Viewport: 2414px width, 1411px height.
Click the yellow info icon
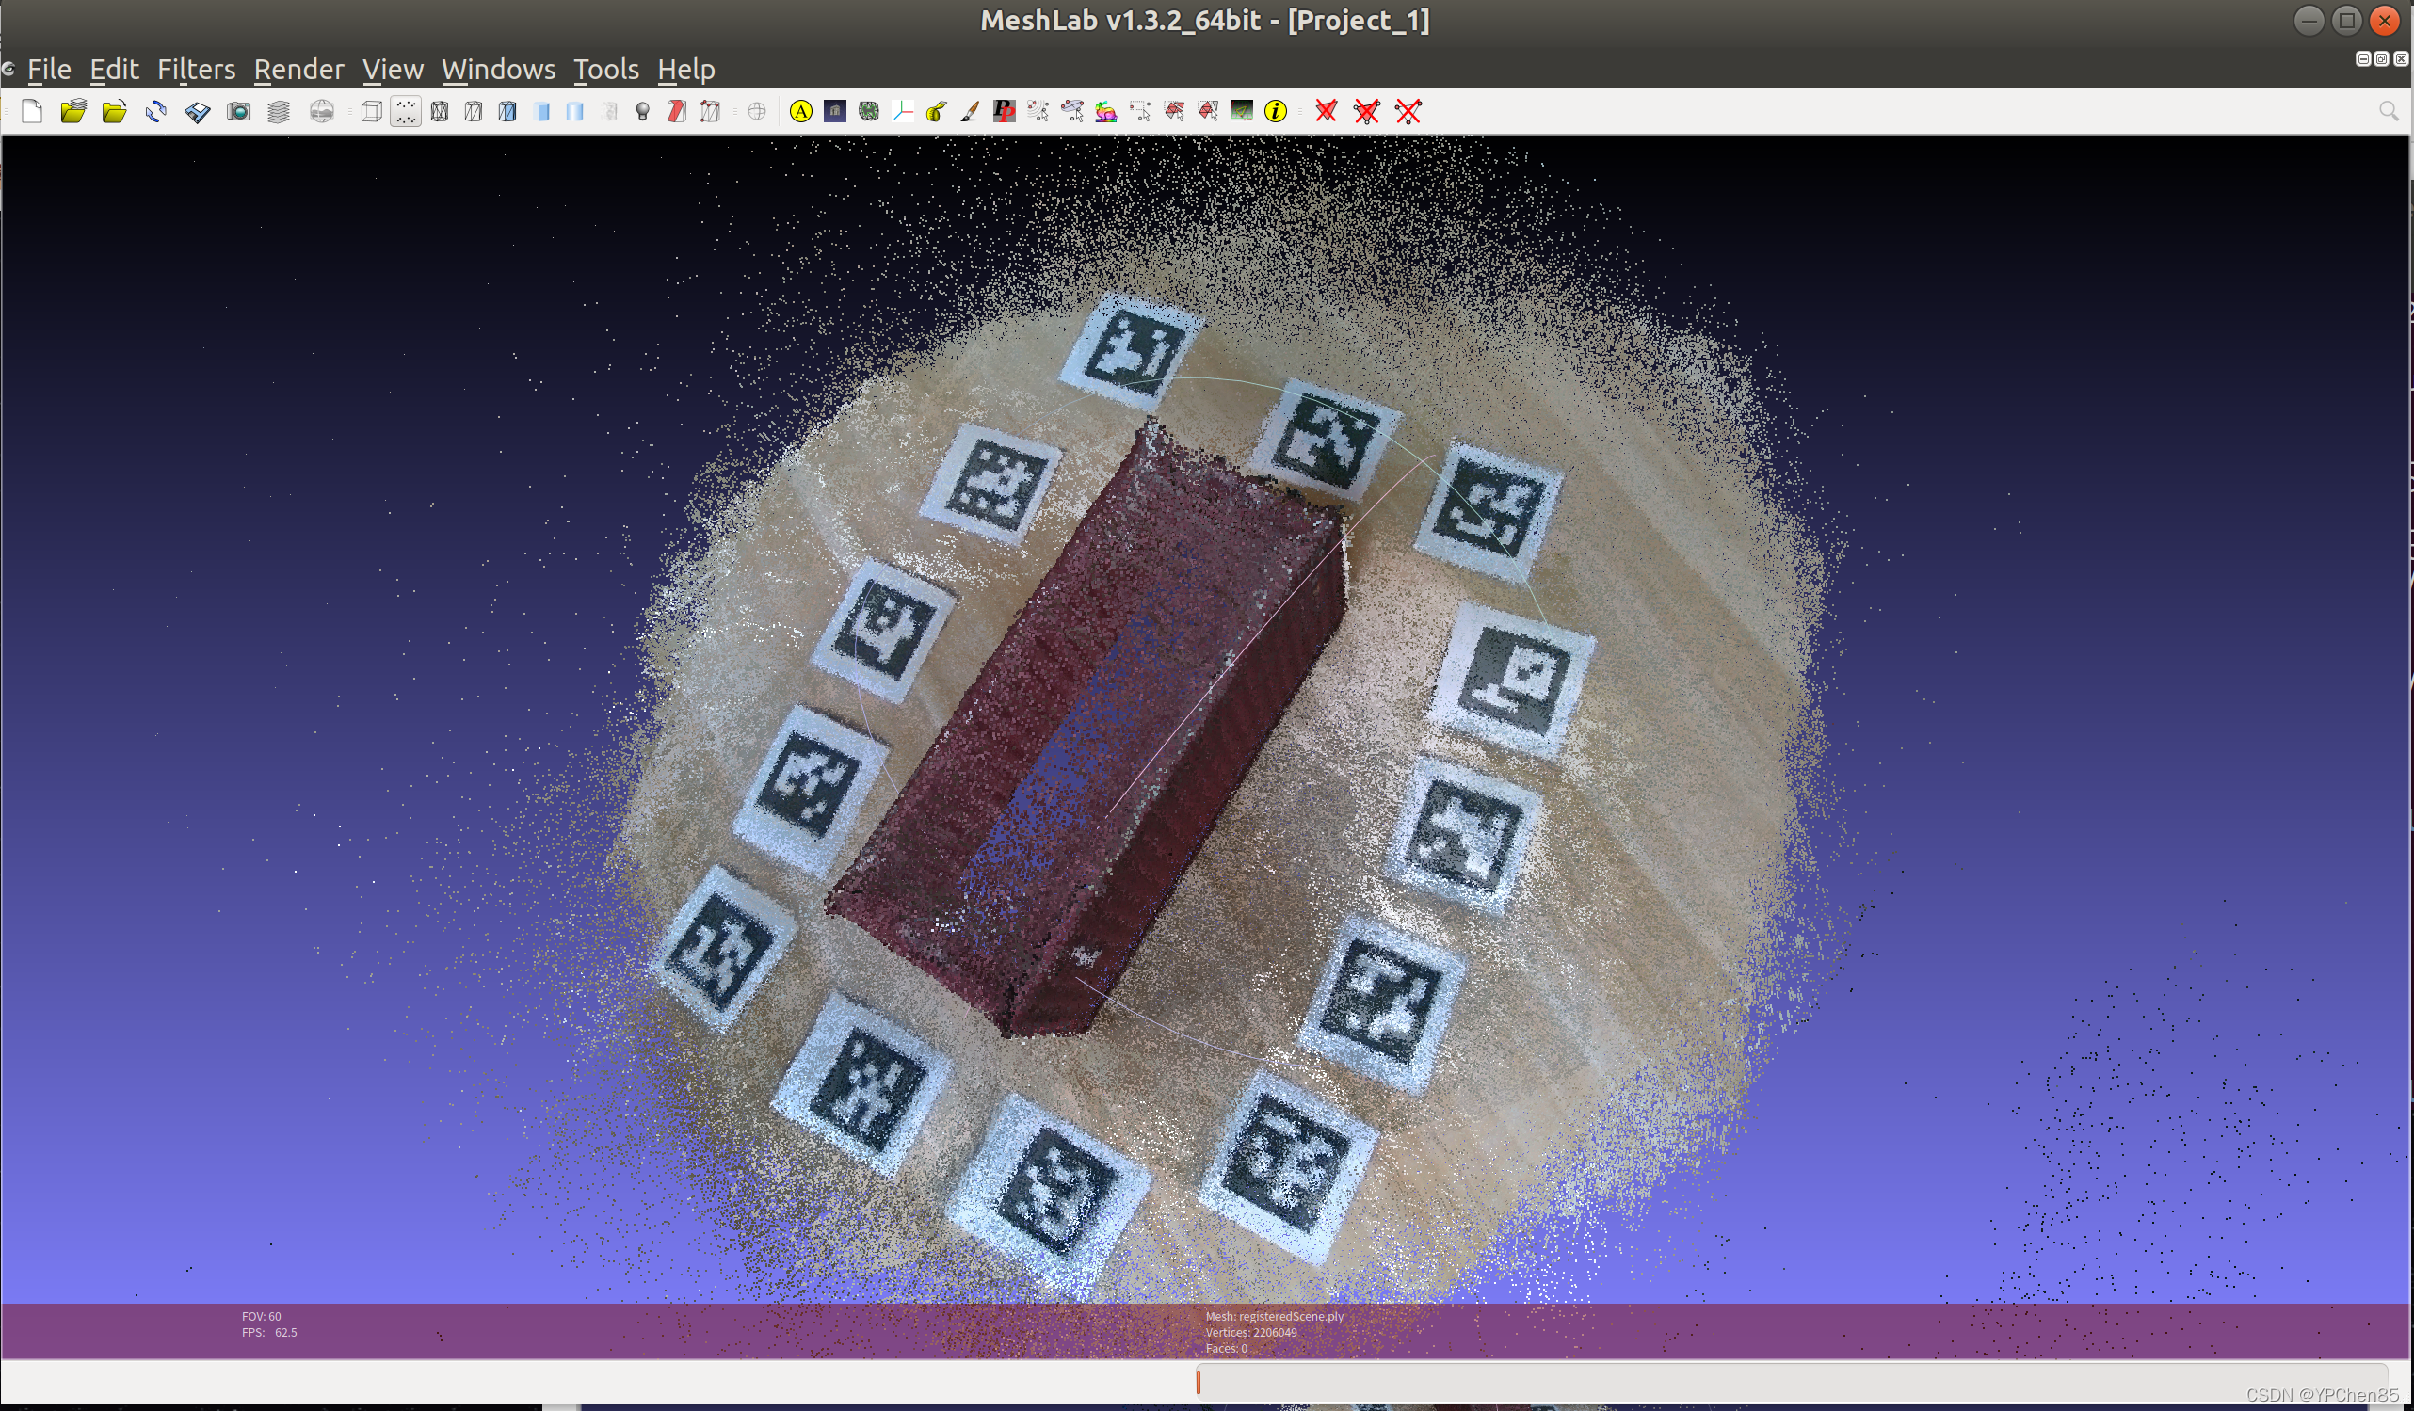(1275, 112)
